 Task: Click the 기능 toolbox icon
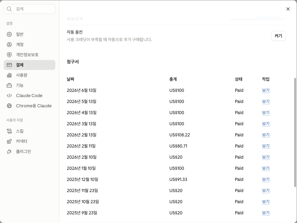pyautogui.click(x=9, y=86)
